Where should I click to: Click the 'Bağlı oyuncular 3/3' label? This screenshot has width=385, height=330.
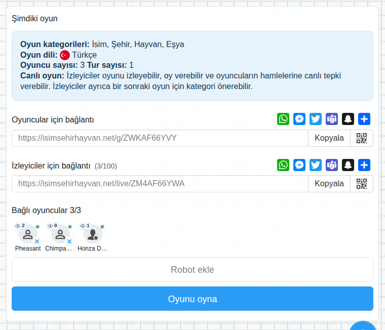(47, 210)
